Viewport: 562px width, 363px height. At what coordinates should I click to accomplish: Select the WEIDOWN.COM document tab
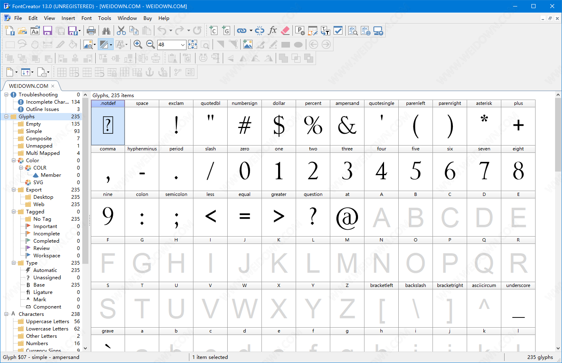(29, 86)
